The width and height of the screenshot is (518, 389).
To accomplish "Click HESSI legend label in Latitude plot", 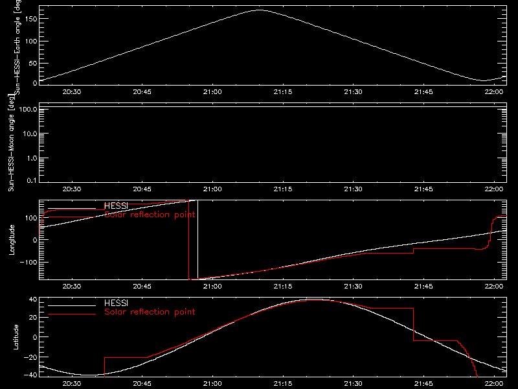I will point(116,303).
